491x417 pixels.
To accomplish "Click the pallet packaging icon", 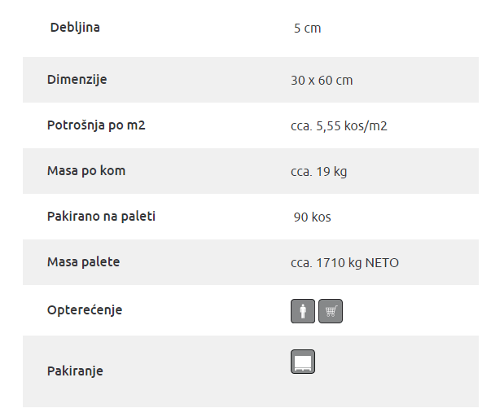I will click(x=302, y=362).
